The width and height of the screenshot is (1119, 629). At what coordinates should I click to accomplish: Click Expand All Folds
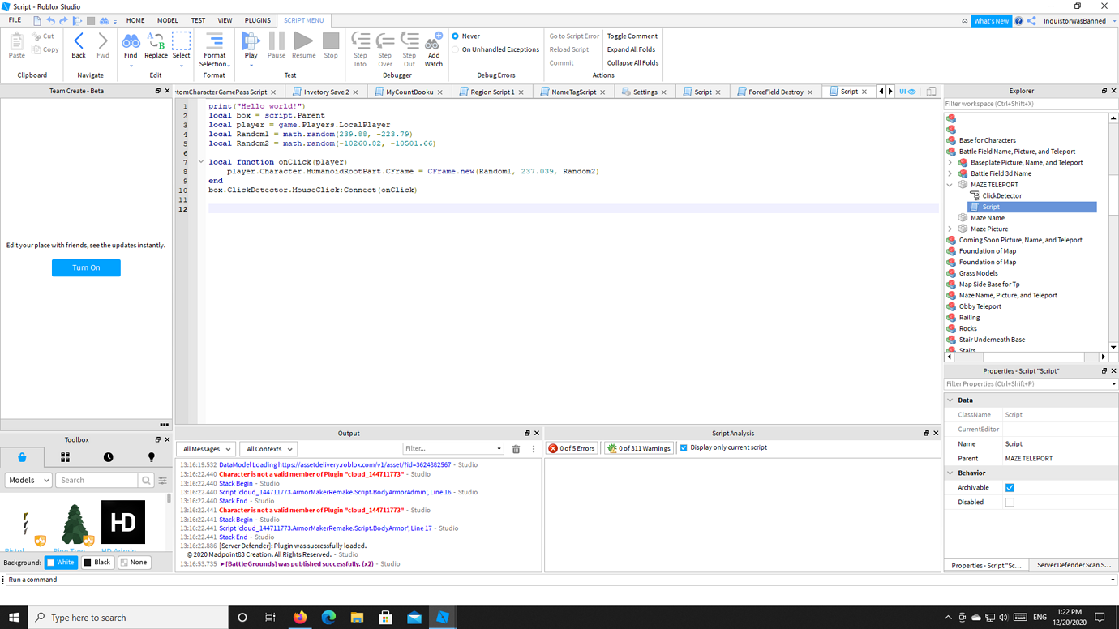coord(631,49)
